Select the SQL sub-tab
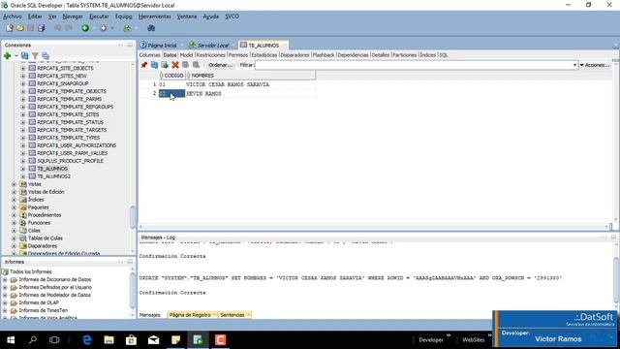This screenshot has height=349, width=620. point(444,55)
